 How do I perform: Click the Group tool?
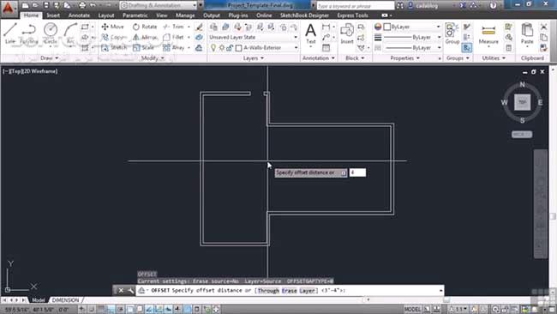coord(452,33)
